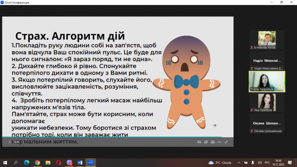Click the autoplay broadcast icon in the slide toolbar

[199, 142]
